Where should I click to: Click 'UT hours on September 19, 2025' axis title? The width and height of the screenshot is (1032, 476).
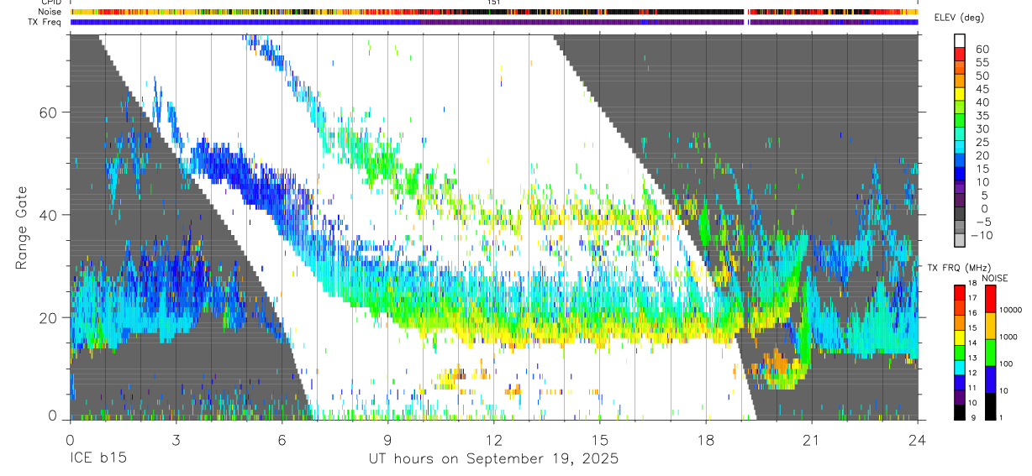pos(494,459)
